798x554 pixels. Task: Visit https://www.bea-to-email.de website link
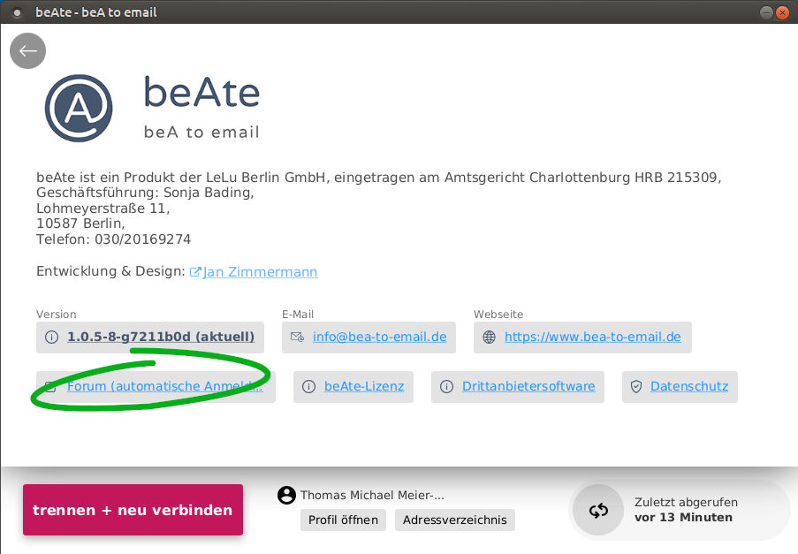click(x=592, y=337)
